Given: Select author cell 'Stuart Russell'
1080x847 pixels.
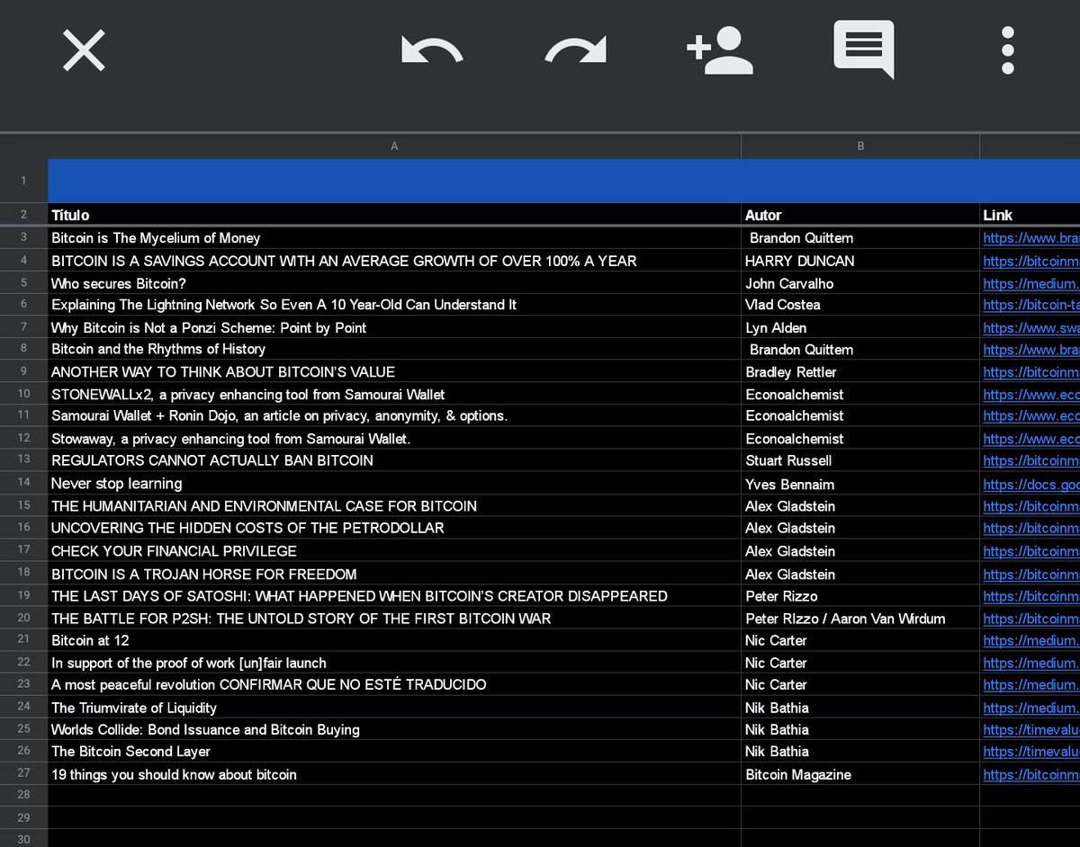Looking at the screenshot, I should tap(860, 460).
